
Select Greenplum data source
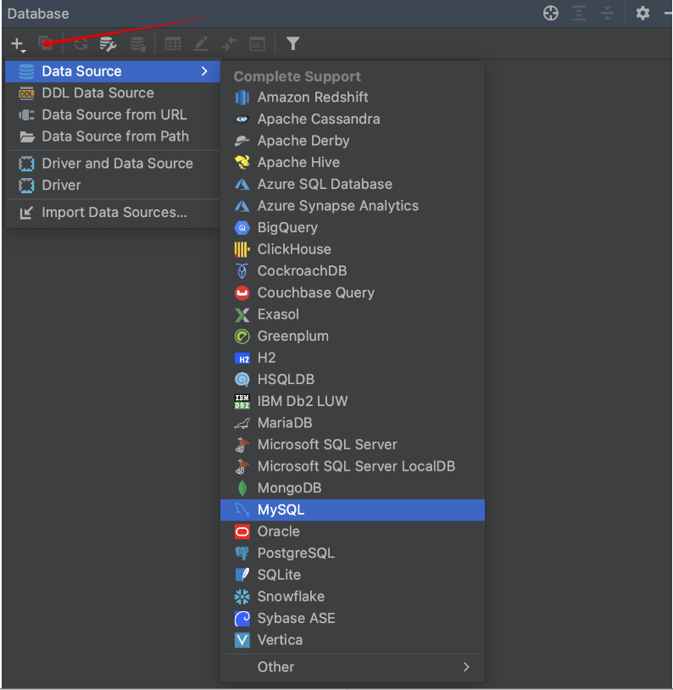pos(353,337)
